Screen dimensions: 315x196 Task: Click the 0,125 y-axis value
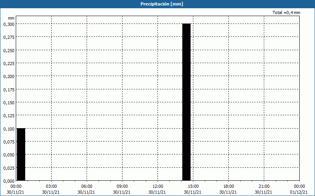(9, 116)
